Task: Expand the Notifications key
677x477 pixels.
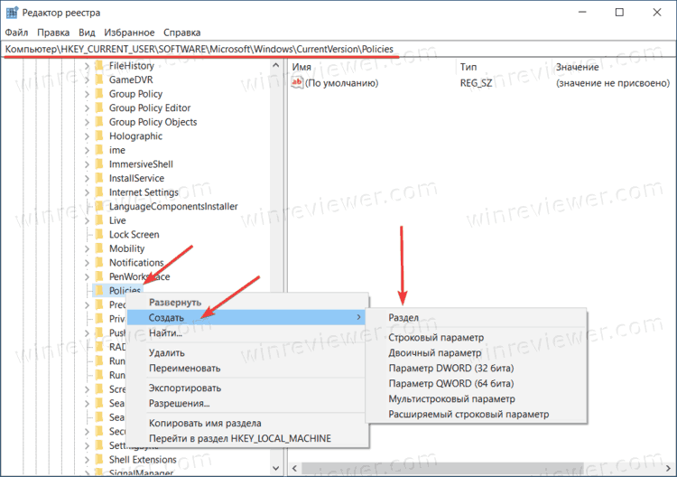Action: coord(87,263)
